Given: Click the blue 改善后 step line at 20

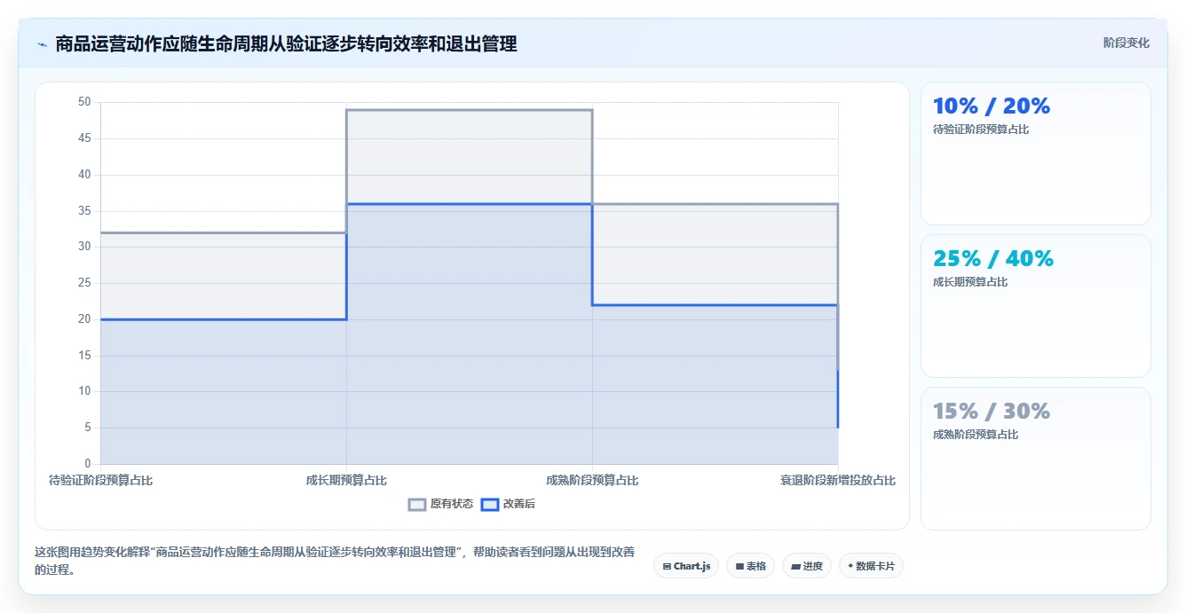Looking at the screenshot, I should pyautogui.click(x=223, y=319).
